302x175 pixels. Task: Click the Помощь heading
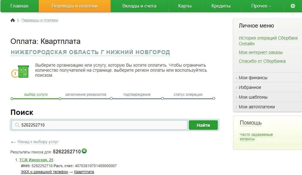click(250, 123)
